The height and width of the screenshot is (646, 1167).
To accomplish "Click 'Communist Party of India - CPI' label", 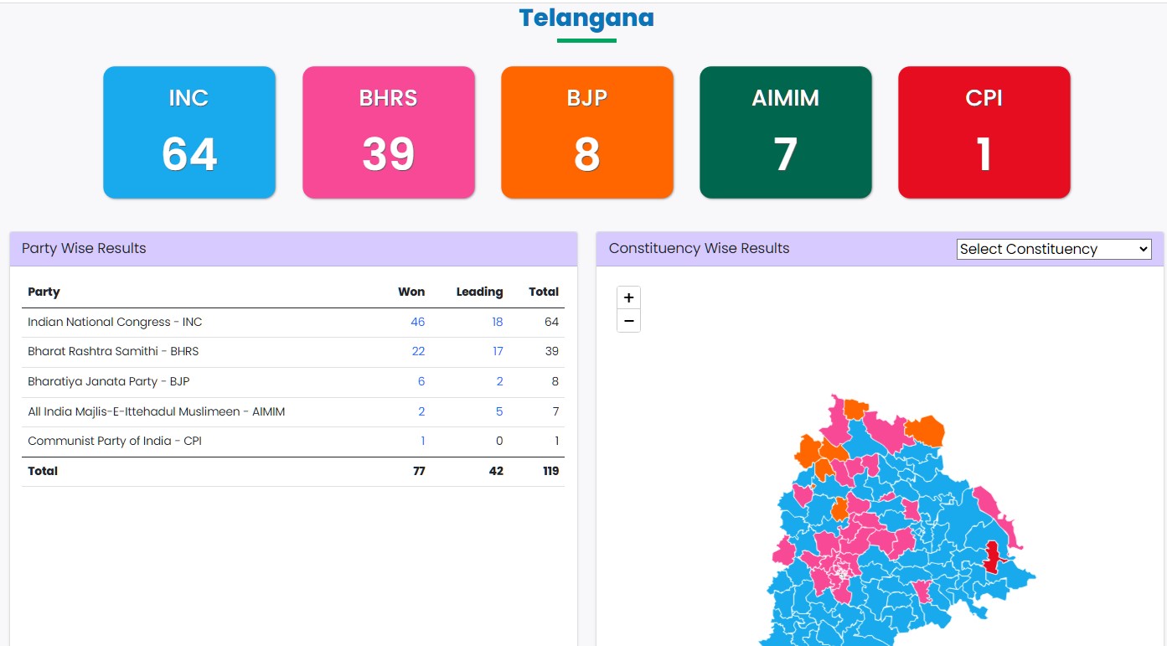I will tap(115, 441).
